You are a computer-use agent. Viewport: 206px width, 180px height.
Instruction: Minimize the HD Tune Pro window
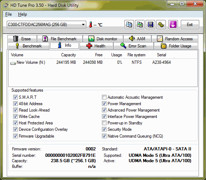(x=172, y=4)
